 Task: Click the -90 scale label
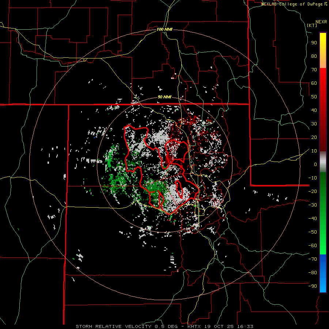point(313,286)
